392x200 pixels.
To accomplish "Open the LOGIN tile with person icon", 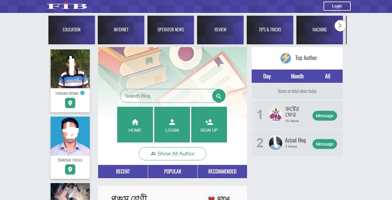I will pyautogui.click(x=172, y=125).
